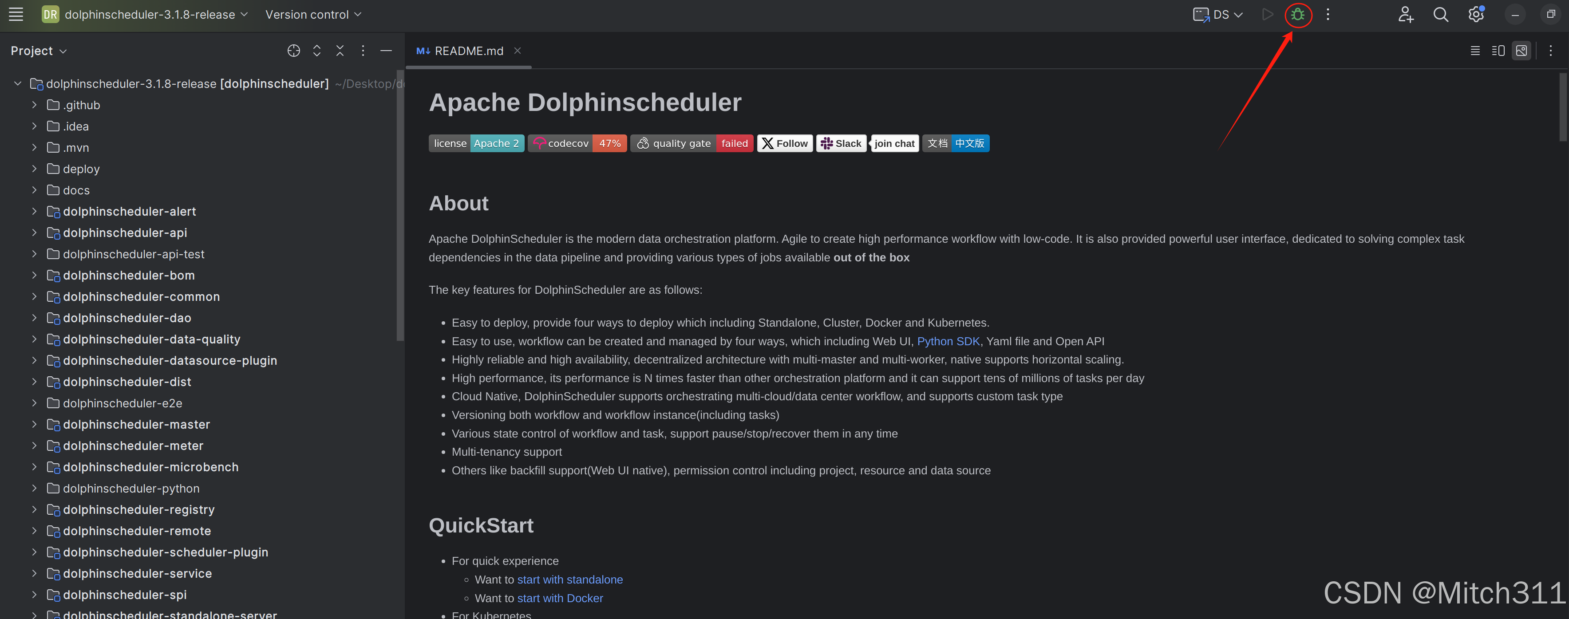
Task: Open IDE settings gear icon
Action: (x=1475, y=15)
